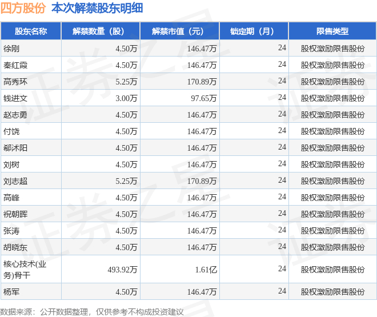This screenshot has height=317, width=377.
Task: Click shareholder name 刘树
Action: [x=11, y=164]
